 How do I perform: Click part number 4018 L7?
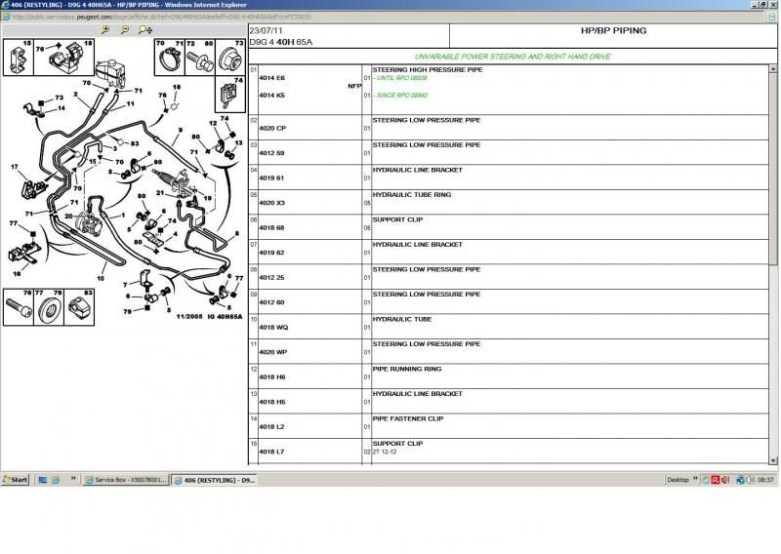coord(271,452)
